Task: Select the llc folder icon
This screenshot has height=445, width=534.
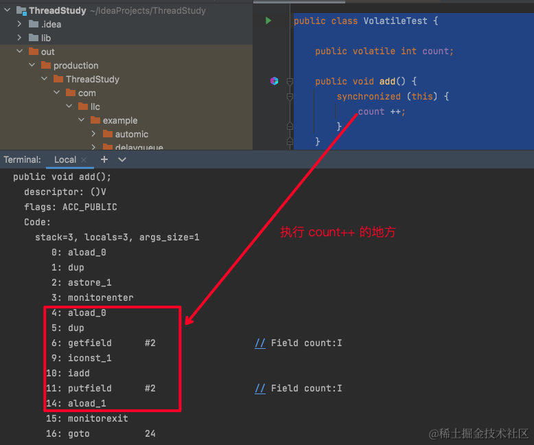Action: [83, 106]
